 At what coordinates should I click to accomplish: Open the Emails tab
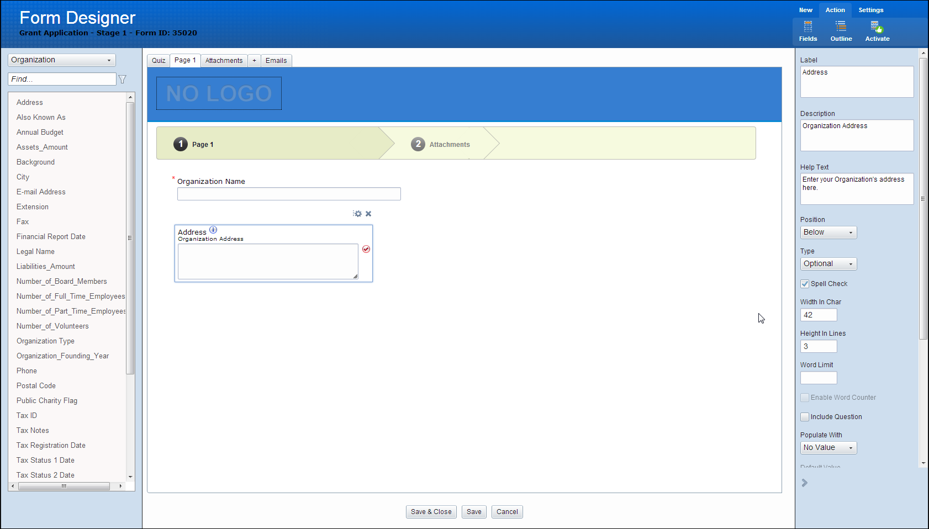point(276,61)
